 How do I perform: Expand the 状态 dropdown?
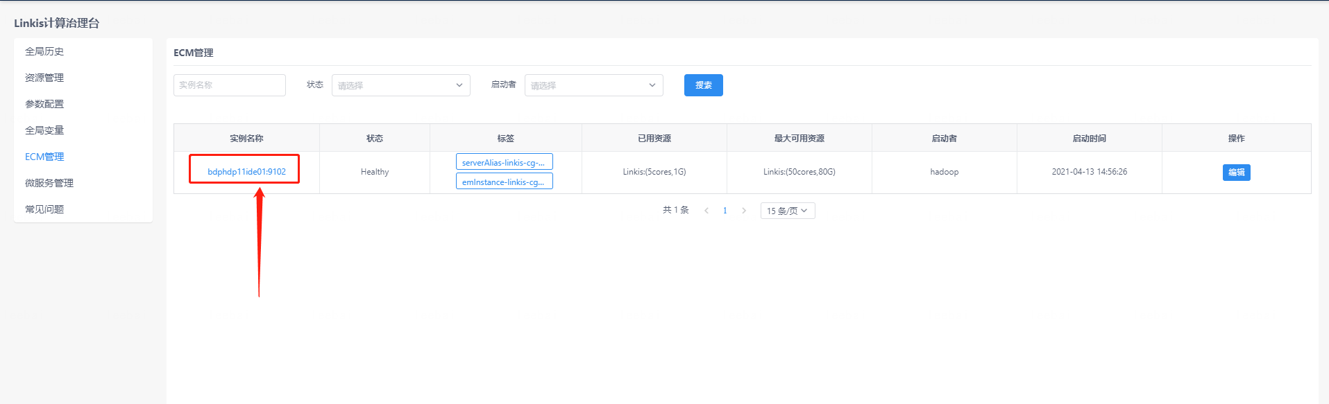(x=400, y=85)
